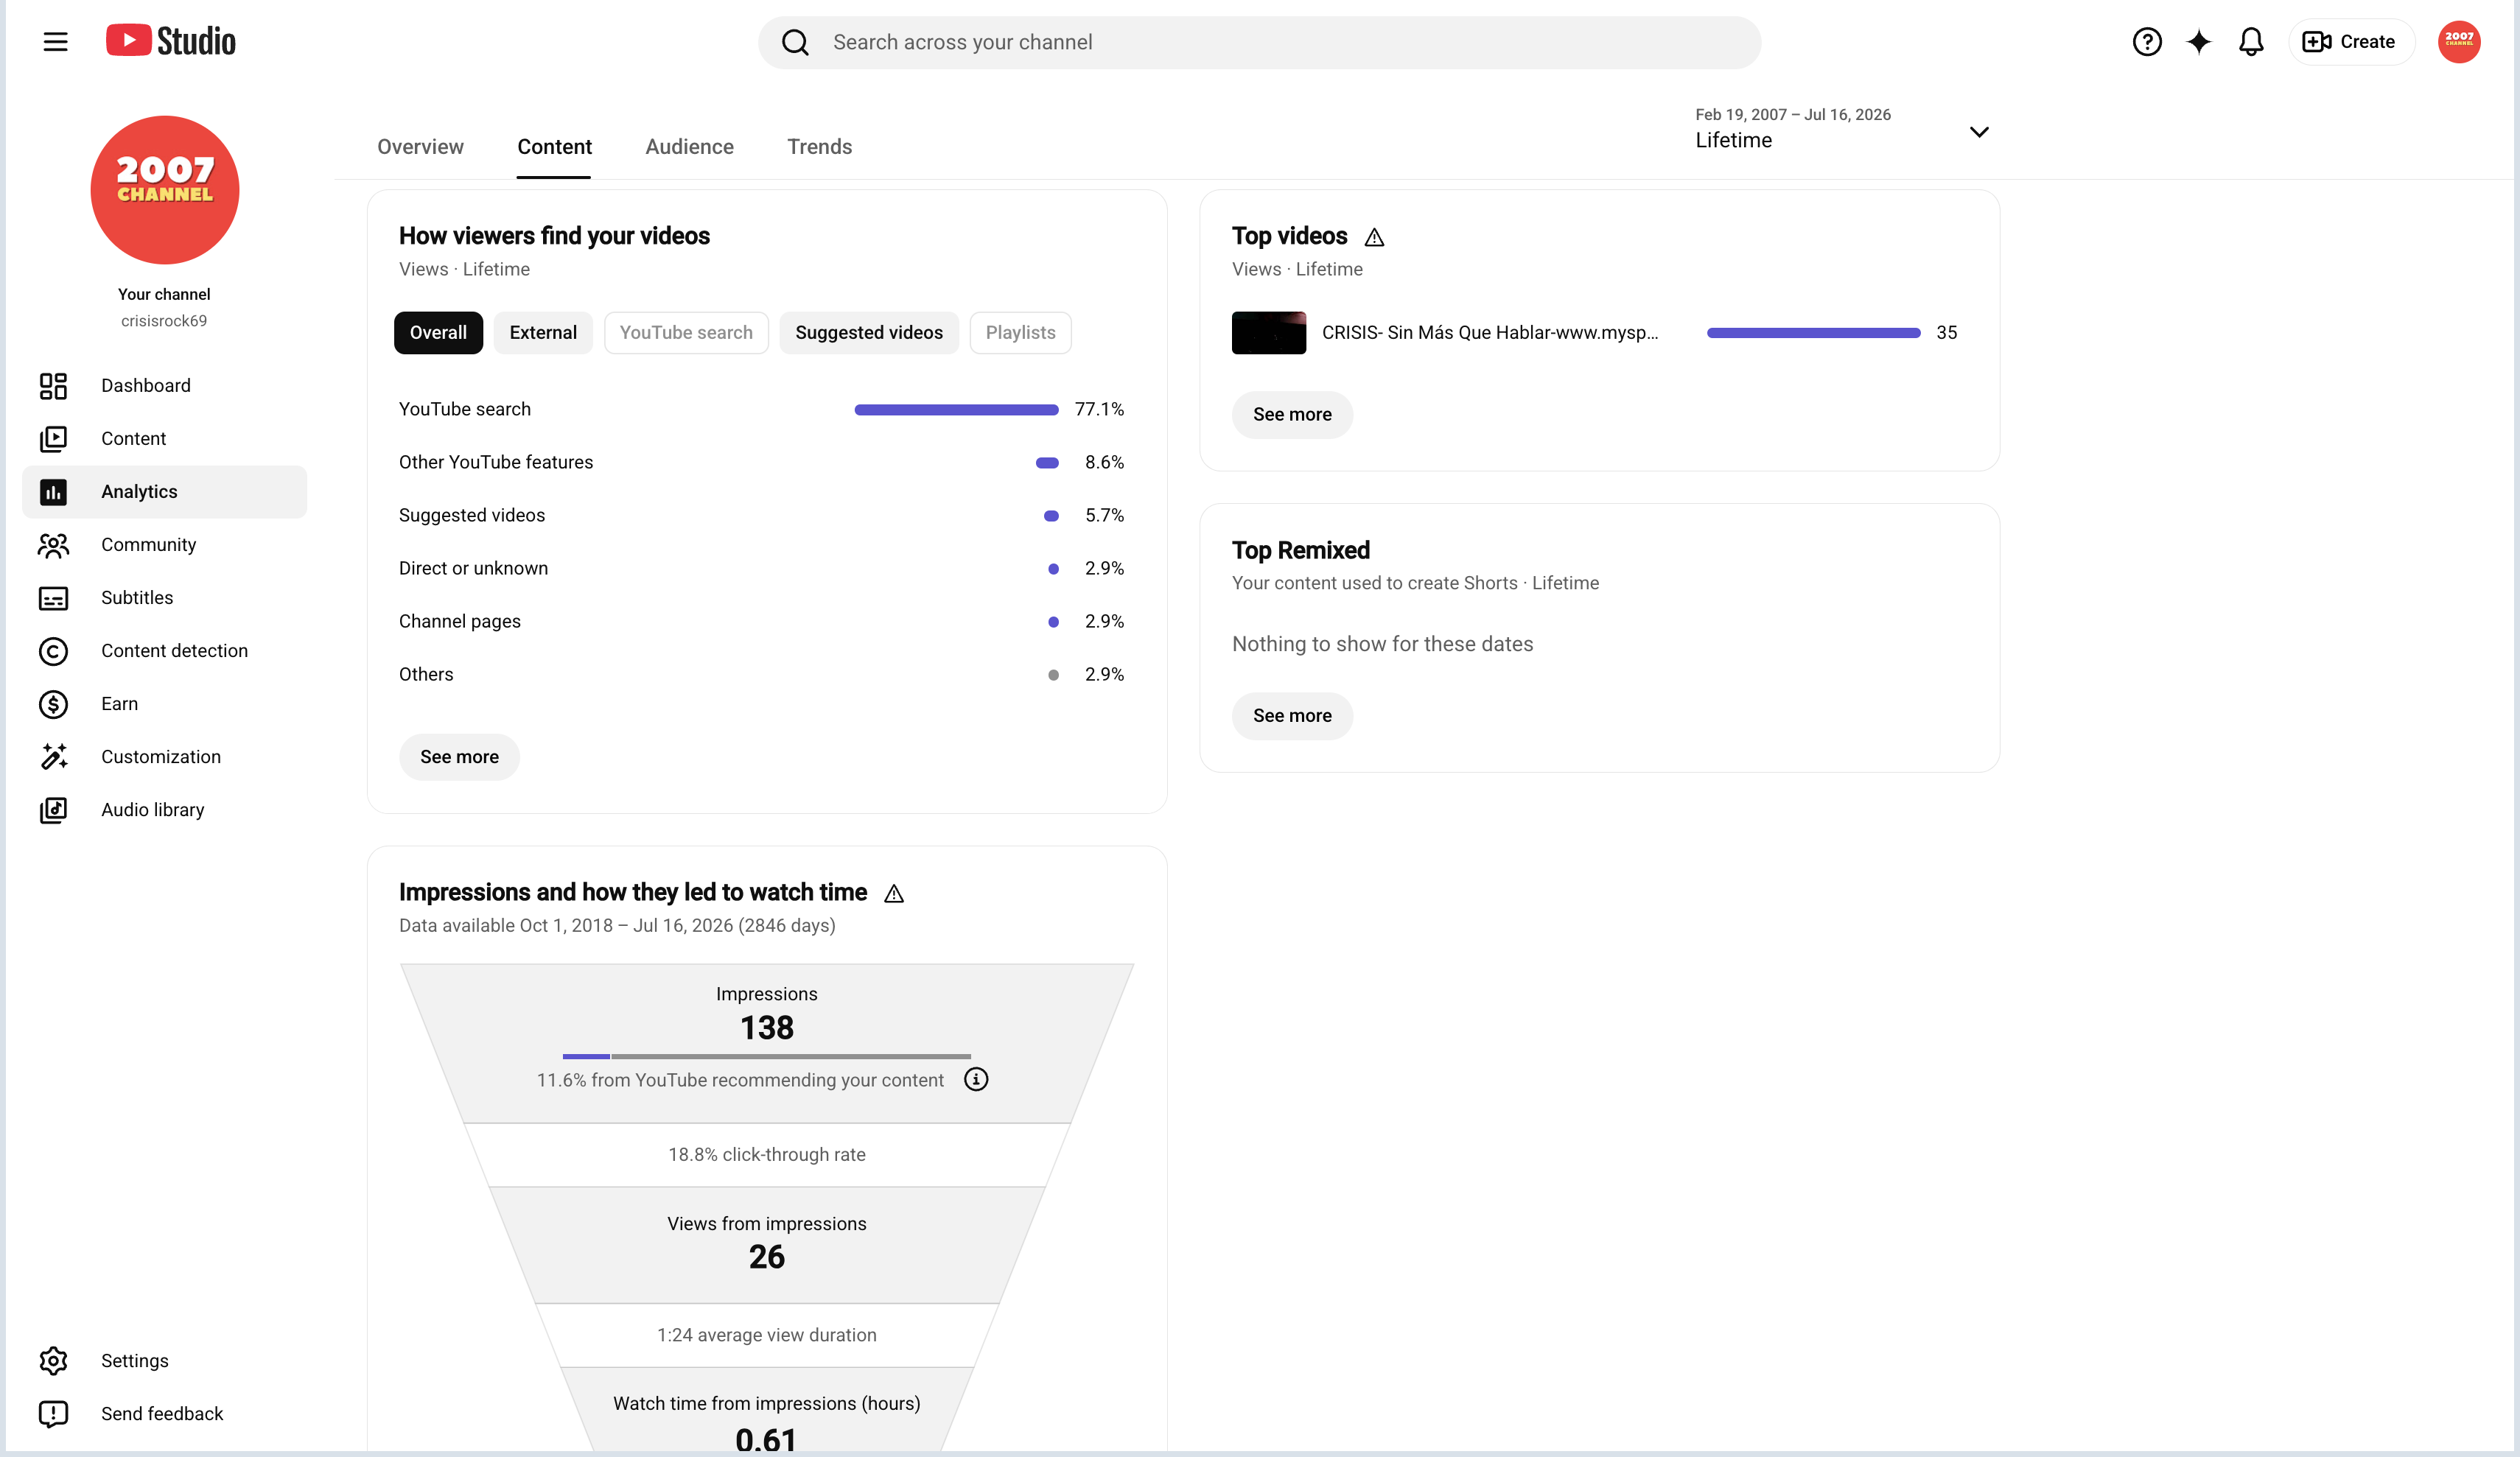Viewport: 2520px width, 1457px height.
Task: Click the Suggested videos 5.7% row
Action: pyautogui.click(x=762, y=516)
